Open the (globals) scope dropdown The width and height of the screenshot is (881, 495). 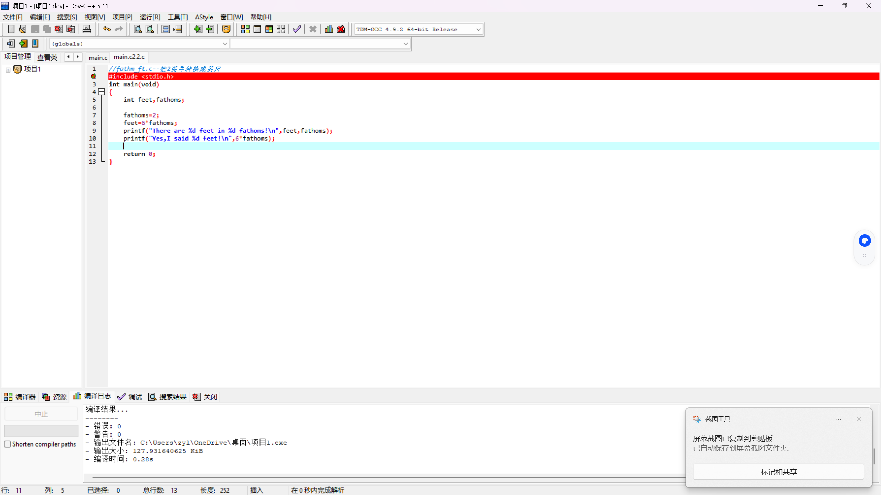click(225, 44)
